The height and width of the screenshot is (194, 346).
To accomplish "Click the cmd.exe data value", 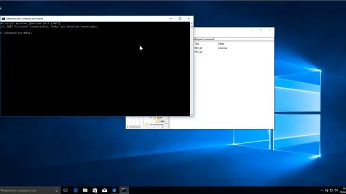I will pyautogui.click(x=222, y=48).
